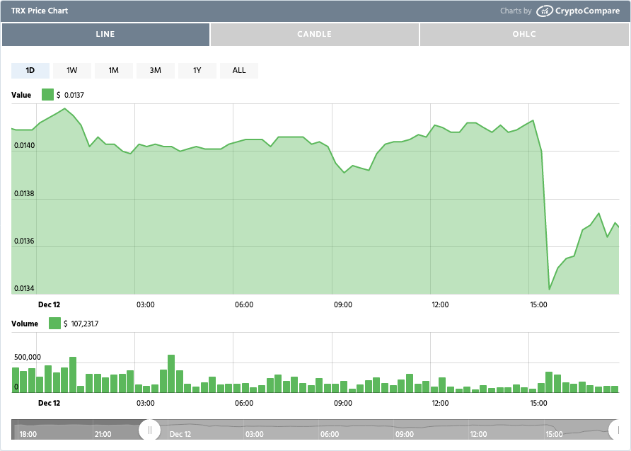The height and width of the screenshot is (451, 631).
Task: Select the 1Y time range
Action: click(x=197, y=71)
